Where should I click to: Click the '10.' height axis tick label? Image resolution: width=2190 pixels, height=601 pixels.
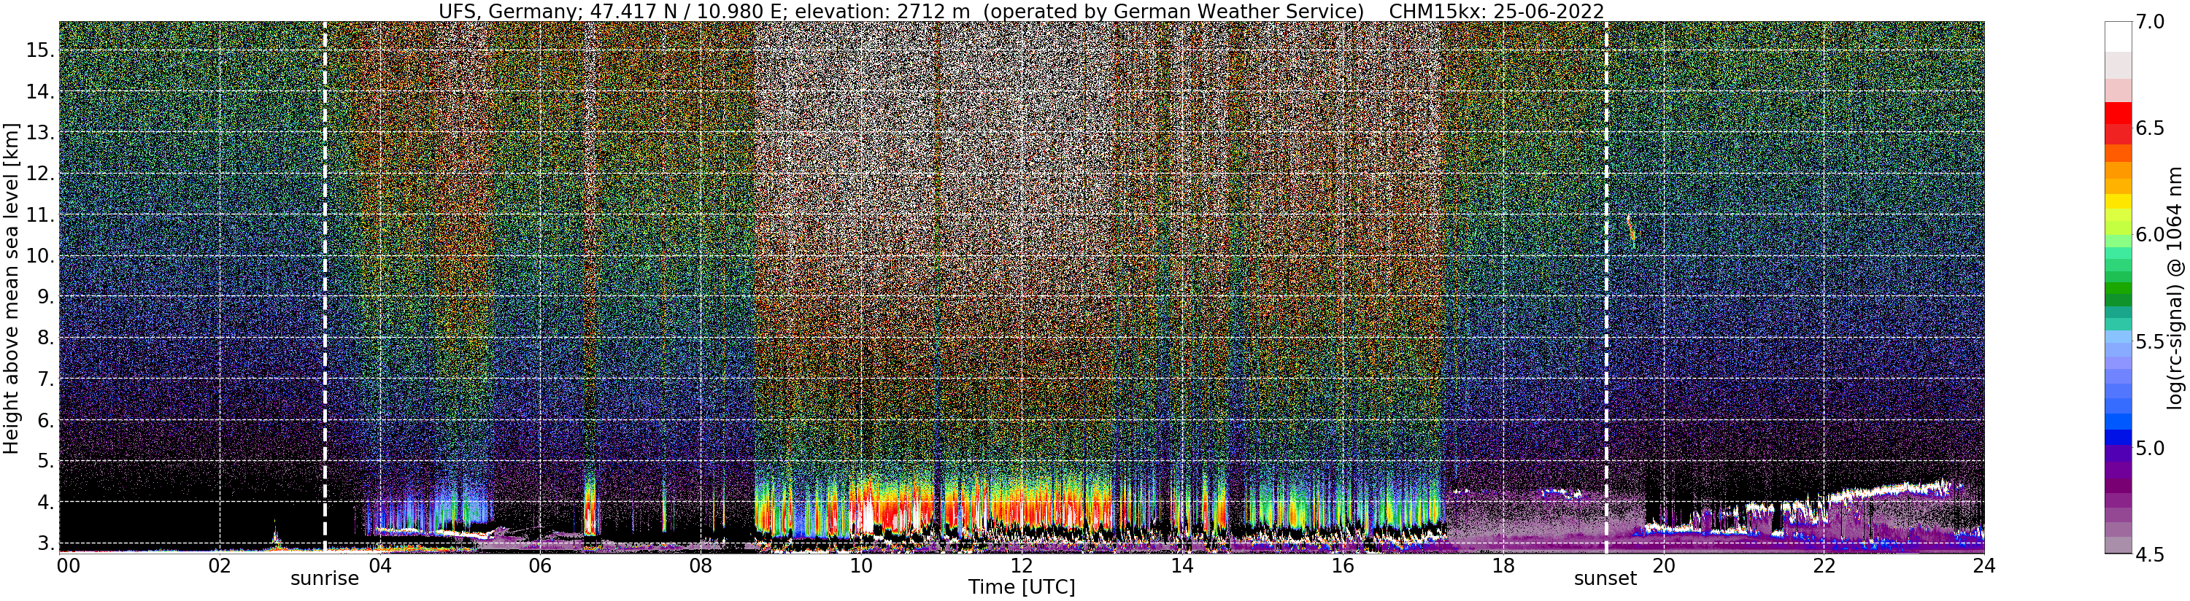pos(41,256)
